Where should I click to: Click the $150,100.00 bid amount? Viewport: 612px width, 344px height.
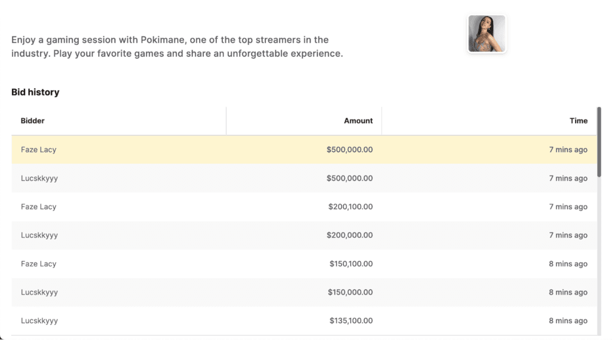(351, 264)
